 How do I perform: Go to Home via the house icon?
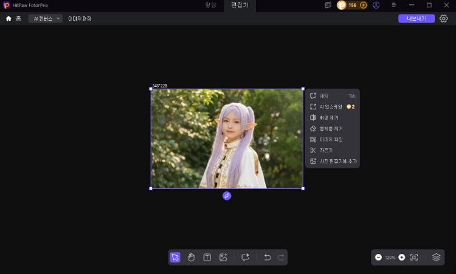tap(9, 19)
